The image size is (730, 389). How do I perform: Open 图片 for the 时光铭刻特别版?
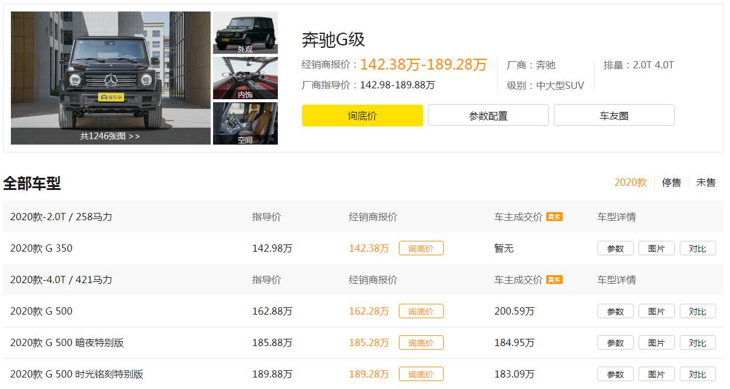click(657, 374)
